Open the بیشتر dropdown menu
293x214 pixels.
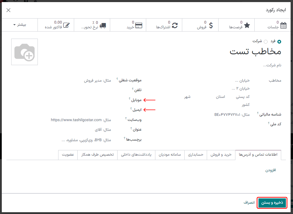[x=19, y=25]
